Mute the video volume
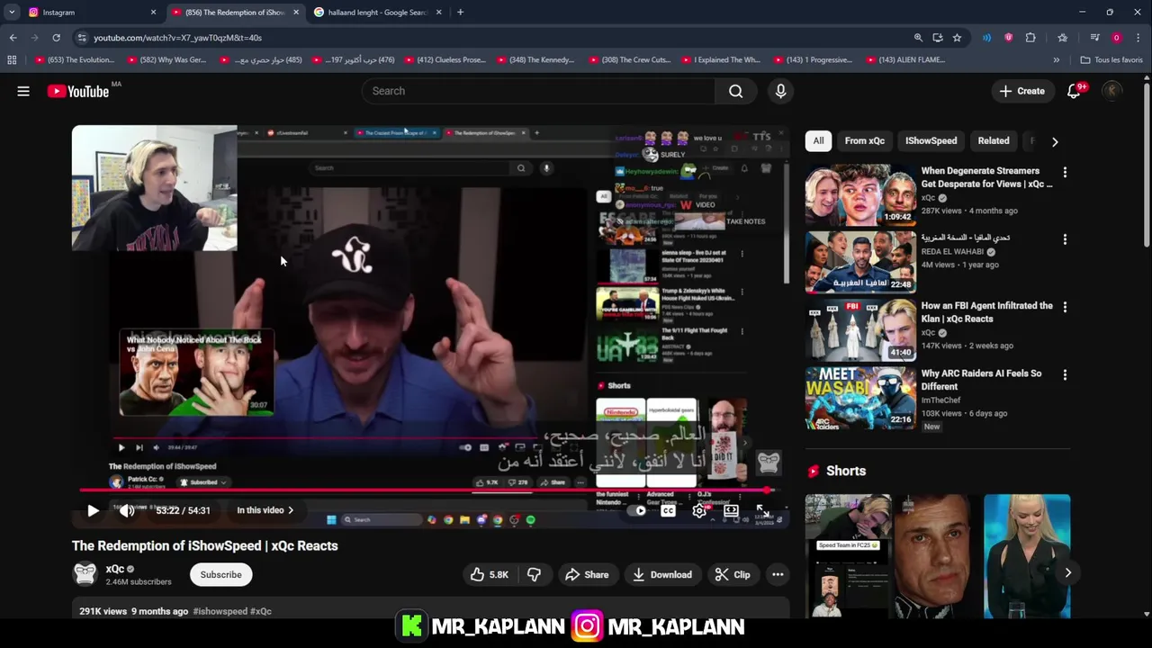1152x648 pixels. point(127,510)
